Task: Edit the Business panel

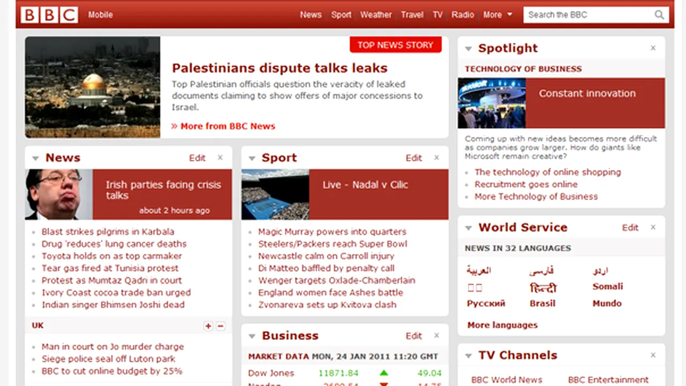Action: pyautogui.click(x=414, y=336)
